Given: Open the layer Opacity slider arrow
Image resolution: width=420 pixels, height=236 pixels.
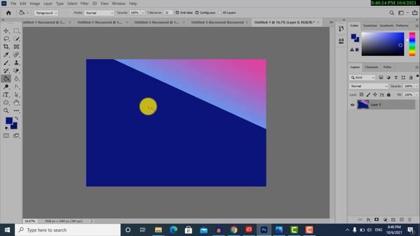Looking at the screenshot, I should point(416,86).
